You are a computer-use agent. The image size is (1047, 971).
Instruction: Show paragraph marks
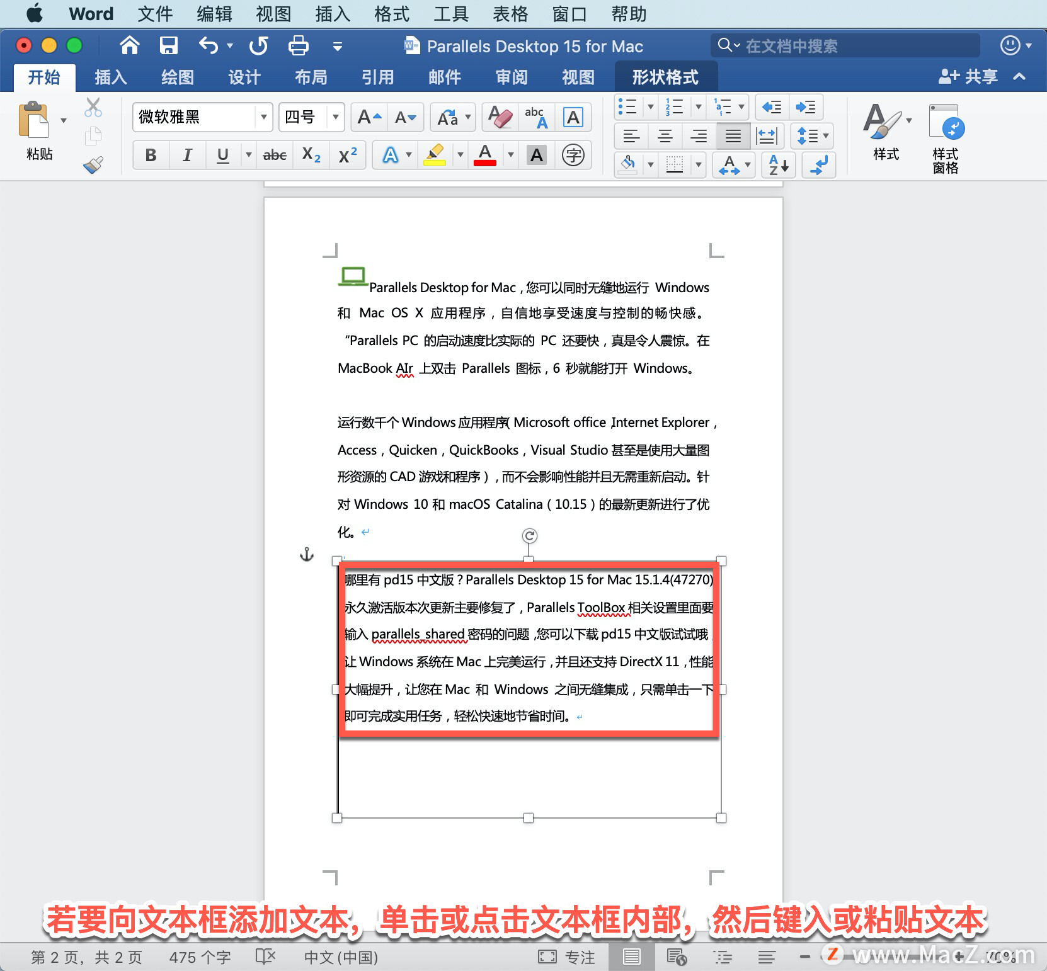pyautogui.click(x=819, y=166)
